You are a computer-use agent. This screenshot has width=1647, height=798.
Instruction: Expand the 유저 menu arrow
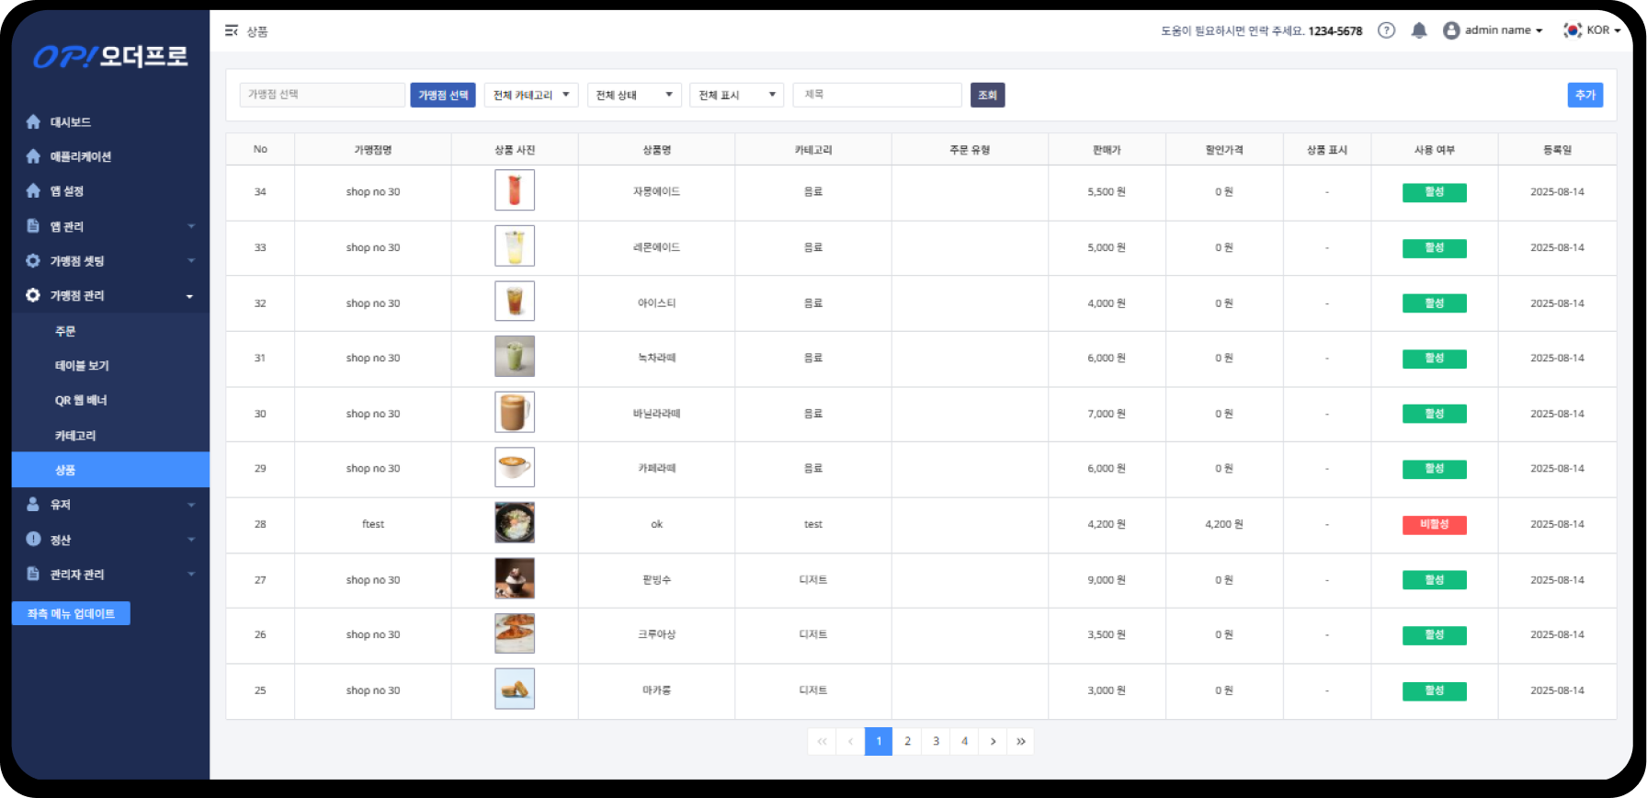click(x=191, y=505)
